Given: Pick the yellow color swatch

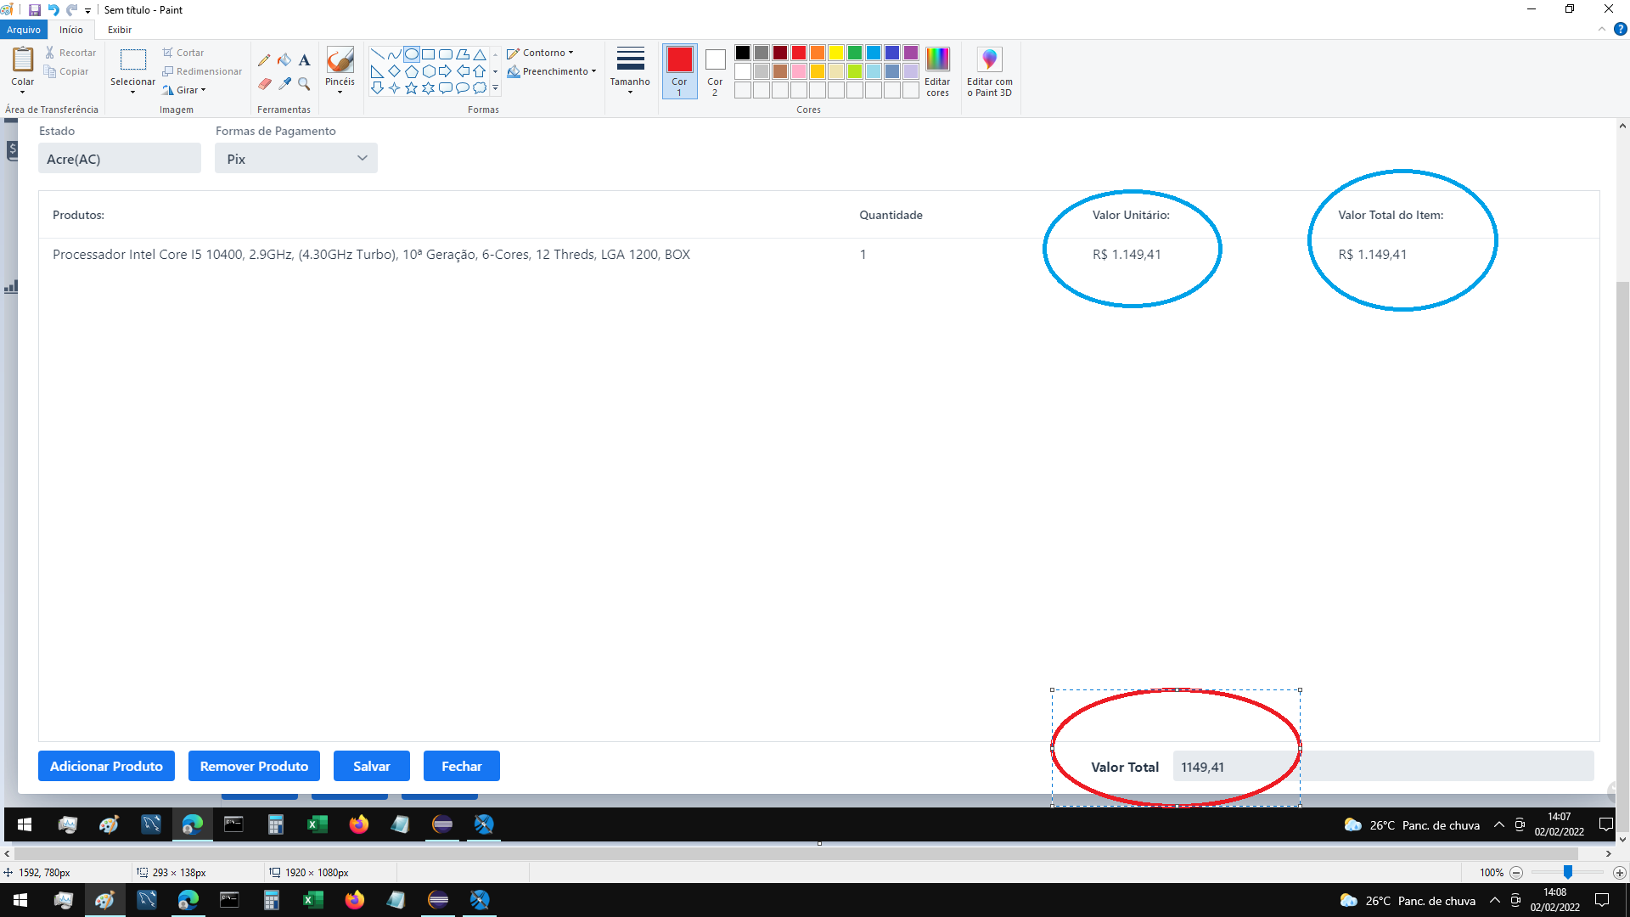Looking at the screenshot, I should coord(836,53).
